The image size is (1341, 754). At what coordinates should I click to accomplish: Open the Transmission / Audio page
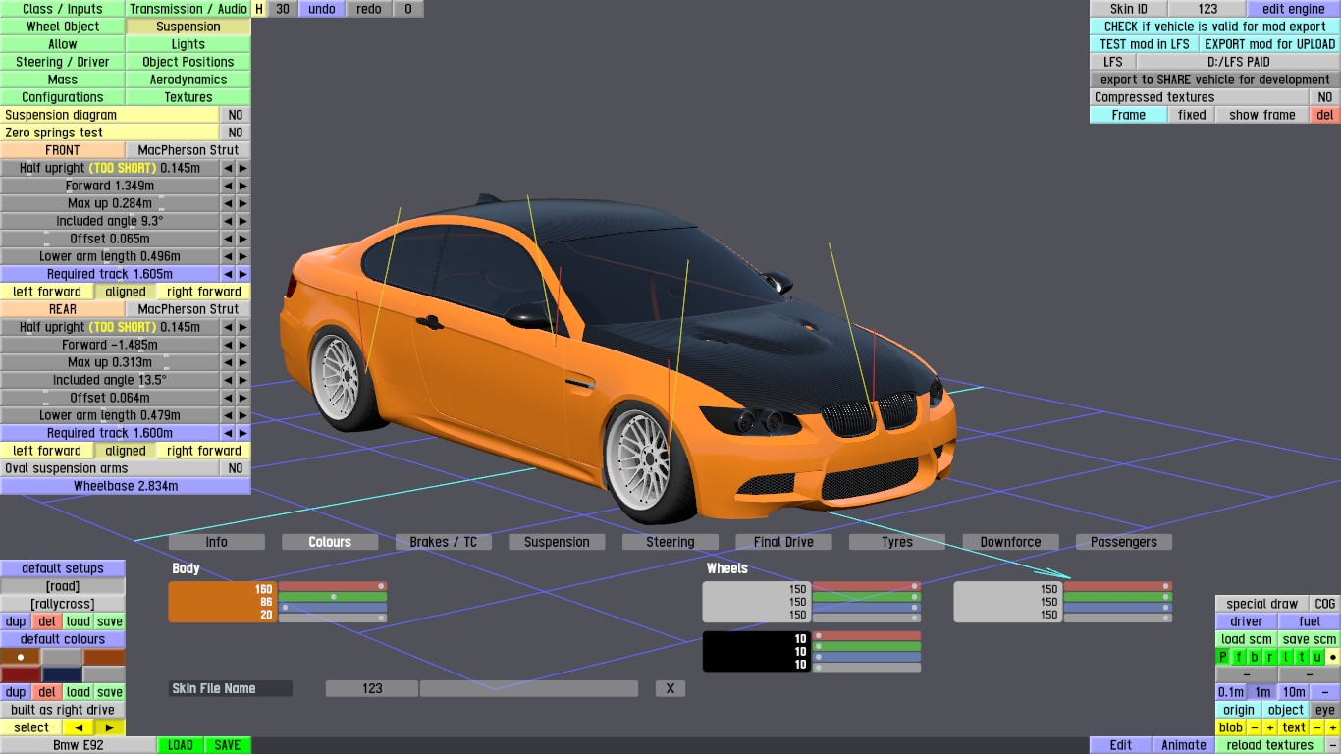point(188,9)
